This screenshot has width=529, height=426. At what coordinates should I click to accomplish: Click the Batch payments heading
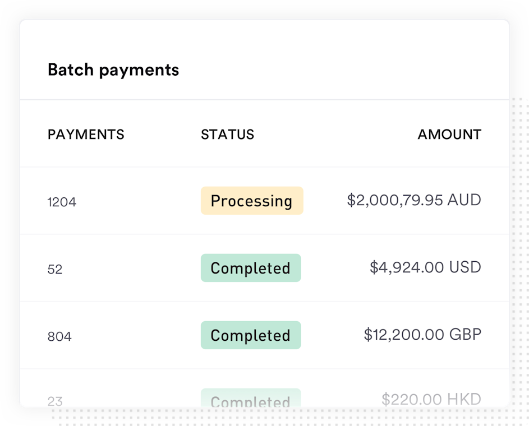tap(113, 70)
